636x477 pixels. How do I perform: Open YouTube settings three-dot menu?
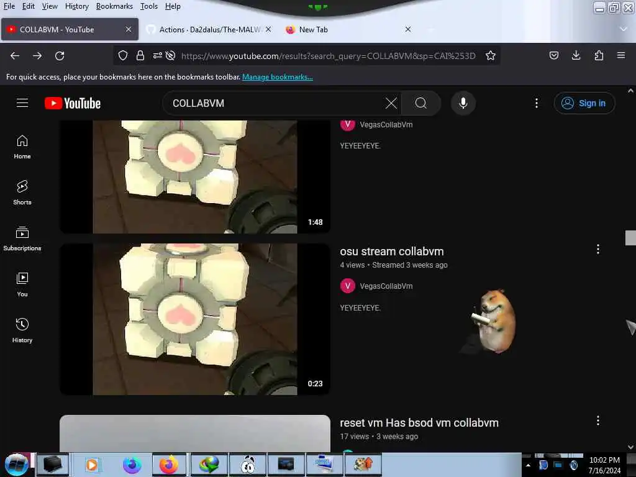pos(536,103)
